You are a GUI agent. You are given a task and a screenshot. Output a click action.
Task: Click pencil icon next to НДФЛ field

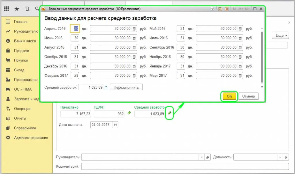tap(129, 113)
